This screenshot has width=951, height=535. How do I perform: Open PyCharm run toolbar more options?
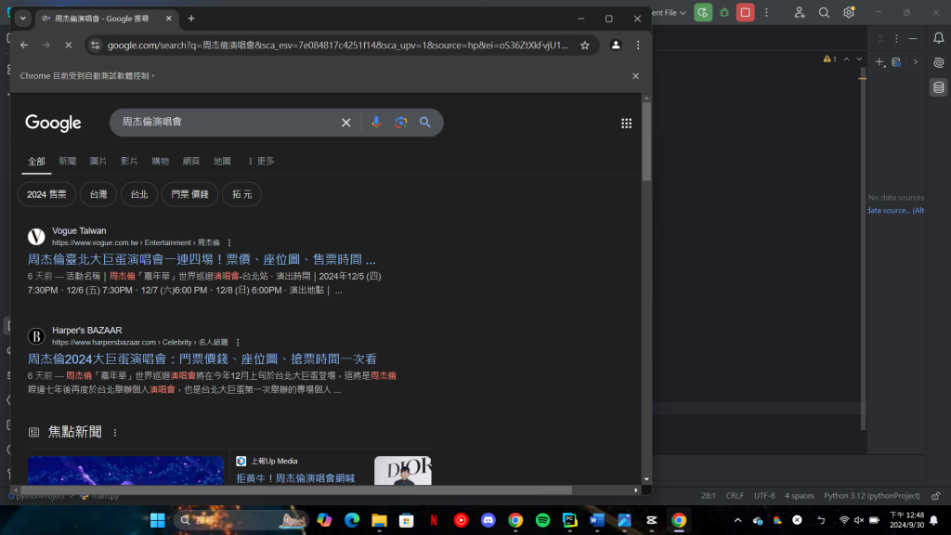(x=766, y=12)
